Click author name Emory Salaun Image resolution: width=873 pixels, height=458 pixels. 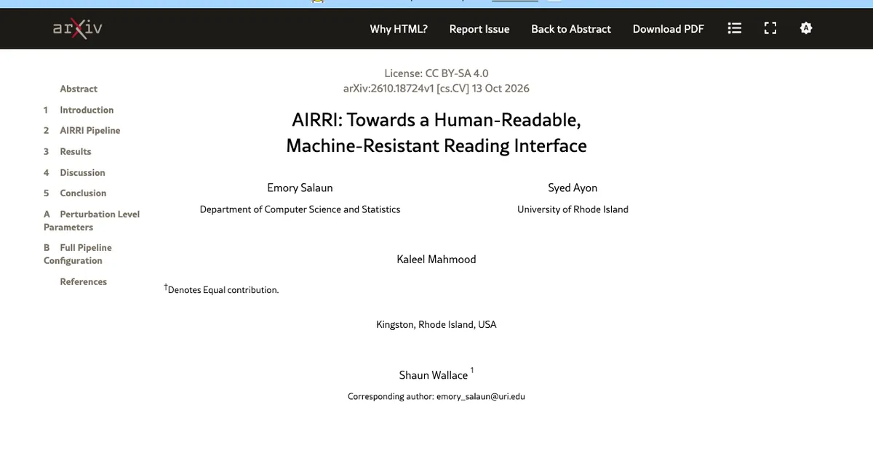(x=300, y=188)
